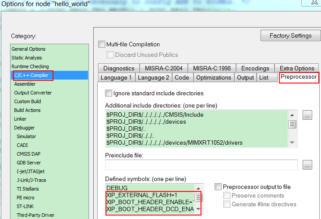Image resolution: width=321 pixels, height=219 pixels.
Task: Select Linker in the category list
Action: tap(20, 119)
